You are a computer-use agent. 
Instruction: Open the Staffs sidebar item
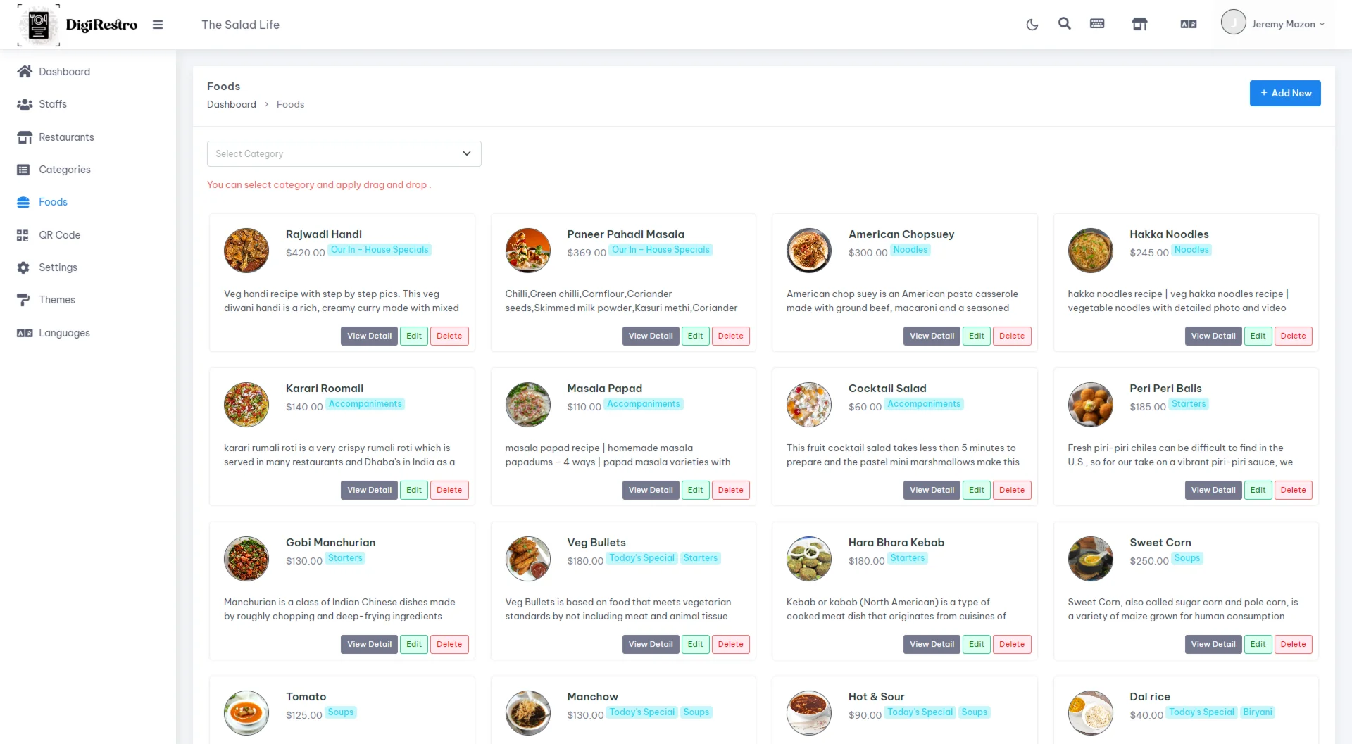(x=53, y=104)
